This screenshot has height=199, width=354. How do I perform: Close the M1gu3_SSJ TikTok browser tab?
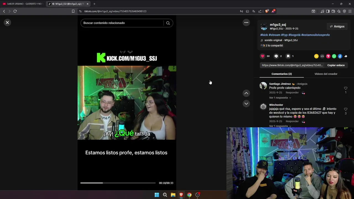(x=87, y=4)
